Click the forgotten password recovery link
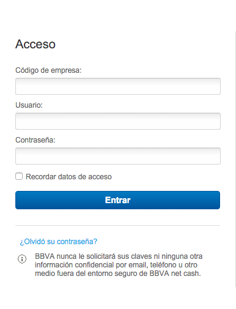The height and width of the screenshot is (309, 236). [x=58, y=242]
